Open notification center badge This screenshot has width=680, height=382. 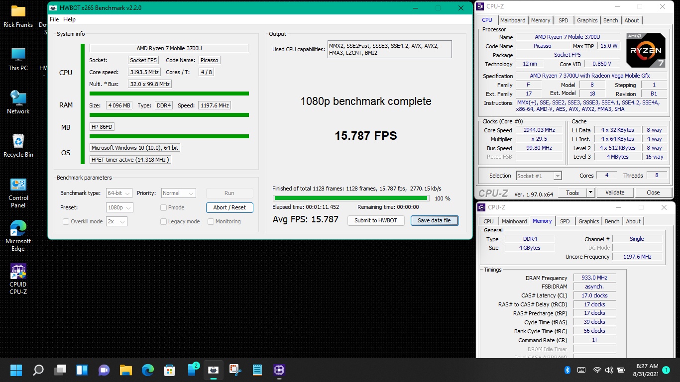[666, 370]
